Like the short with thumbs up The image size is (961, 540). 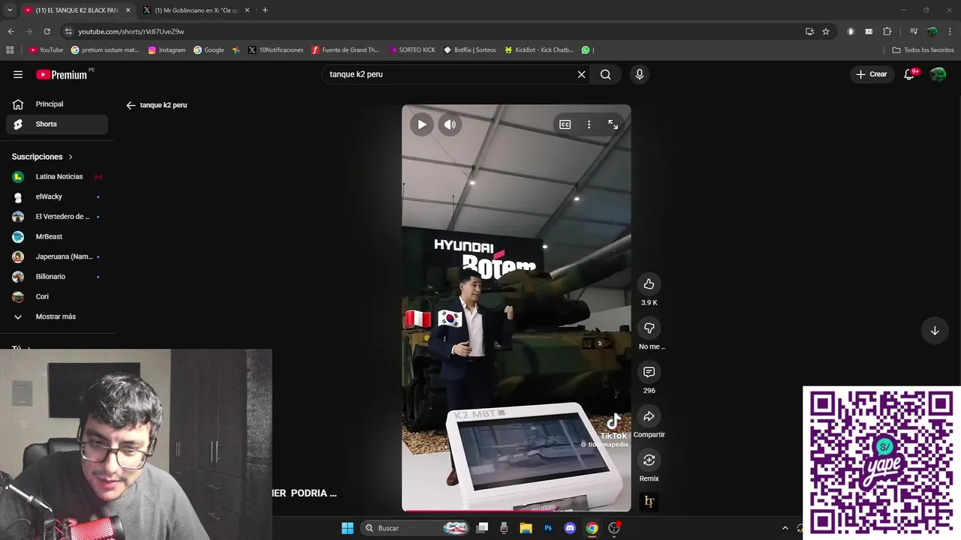click(649, 283)
